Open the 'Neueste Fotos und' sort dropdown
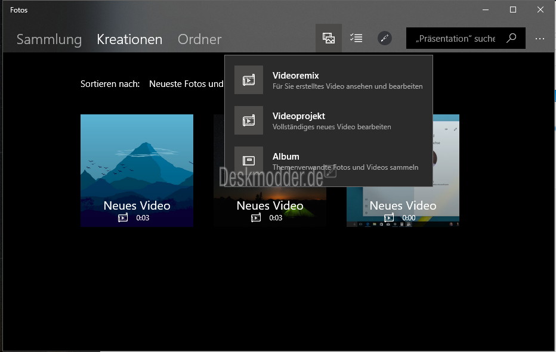 point(186,84)
